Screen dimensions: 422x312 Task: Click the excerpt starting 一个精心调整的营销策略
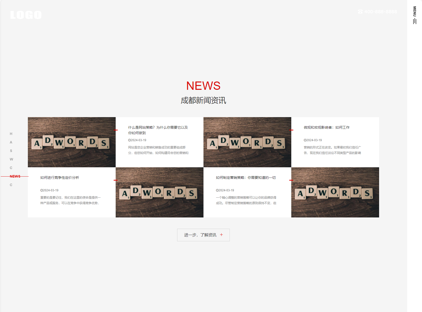[x=246, y=200]
